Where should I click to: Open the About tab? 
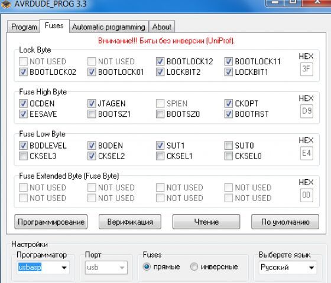(x=162, y=27)
